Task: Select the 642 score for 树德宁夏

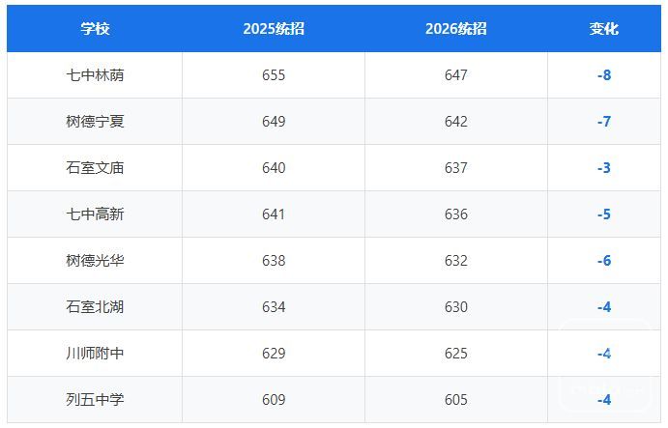Action: [x=456, y=122]
